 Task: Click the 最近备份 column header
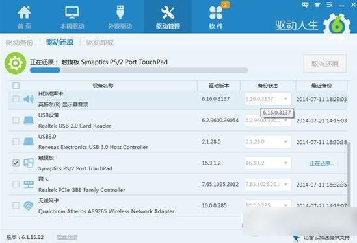(321, 86)
